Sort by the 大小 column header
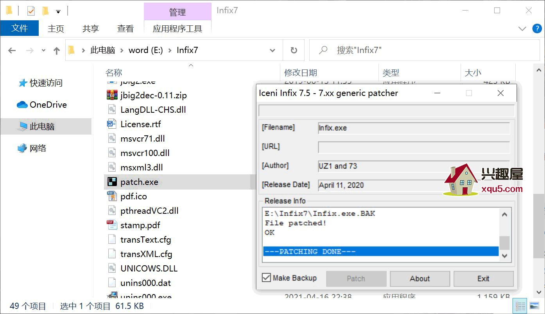The height and width of the screenshot is (314, 545). click(x=473, y=73)
